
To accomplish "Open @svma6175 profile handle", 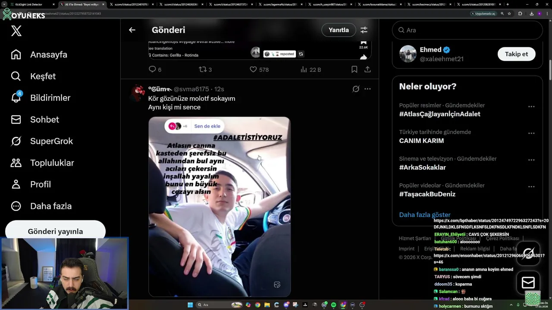I will (191, 89).
